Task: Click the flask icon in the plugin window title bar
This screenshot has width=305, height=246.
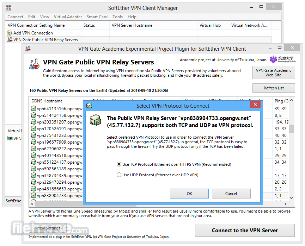Action: [28, 49]
